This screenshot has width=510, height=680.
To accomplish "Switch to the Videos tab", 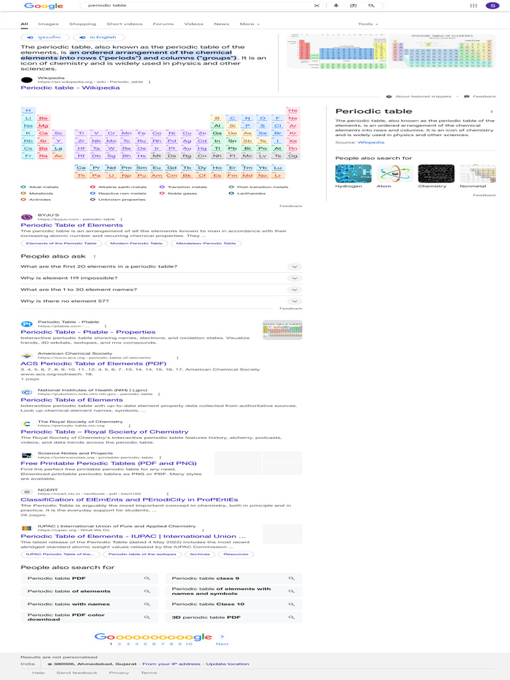I will [194, 24].
